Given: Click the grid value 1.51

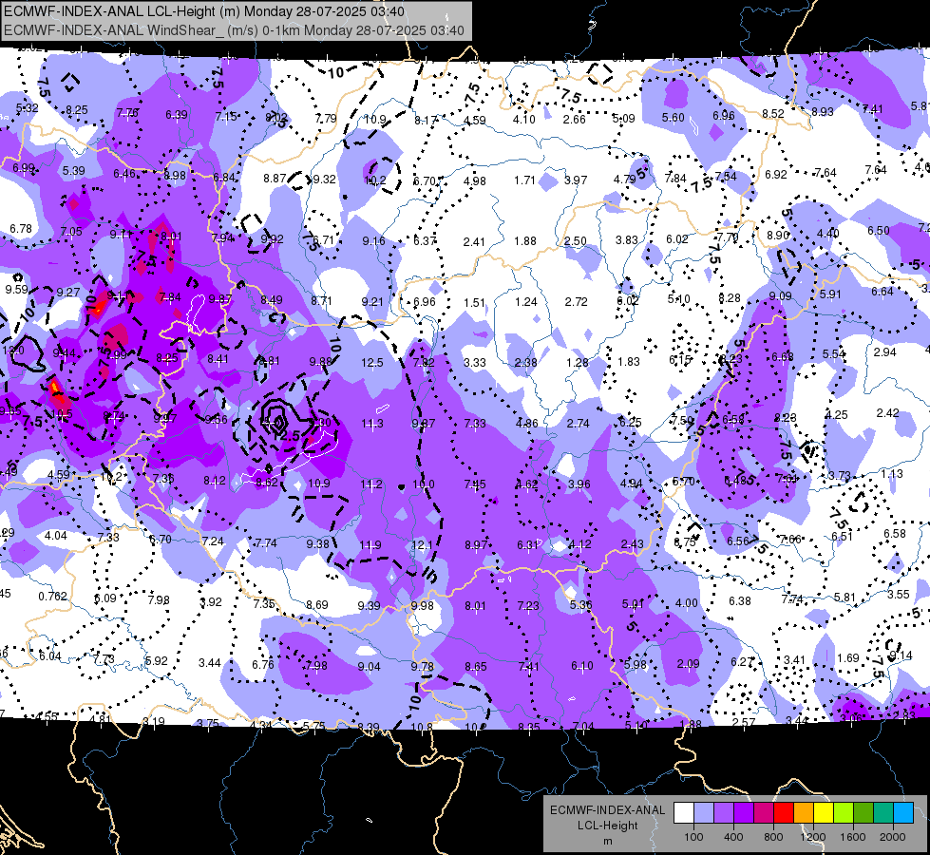Looking at the screenshot, I should click(x=474, y=303).
